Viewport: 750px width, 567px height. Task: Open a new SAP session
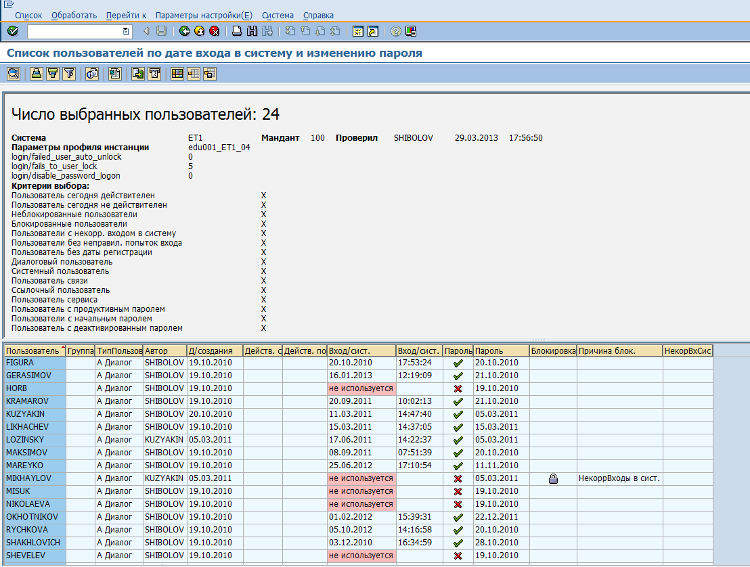coord(357,30)
